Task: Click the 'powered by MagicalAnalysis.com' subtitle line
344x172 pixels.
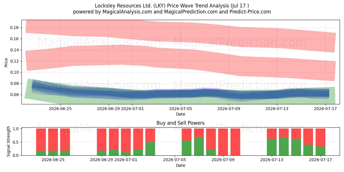Action: click(x=172, y=12)
